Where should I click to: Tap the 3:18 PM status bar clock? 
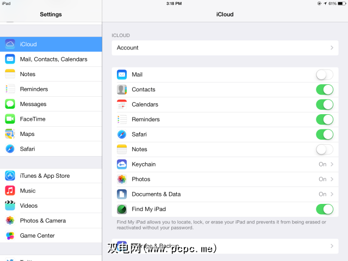point(174,3)
